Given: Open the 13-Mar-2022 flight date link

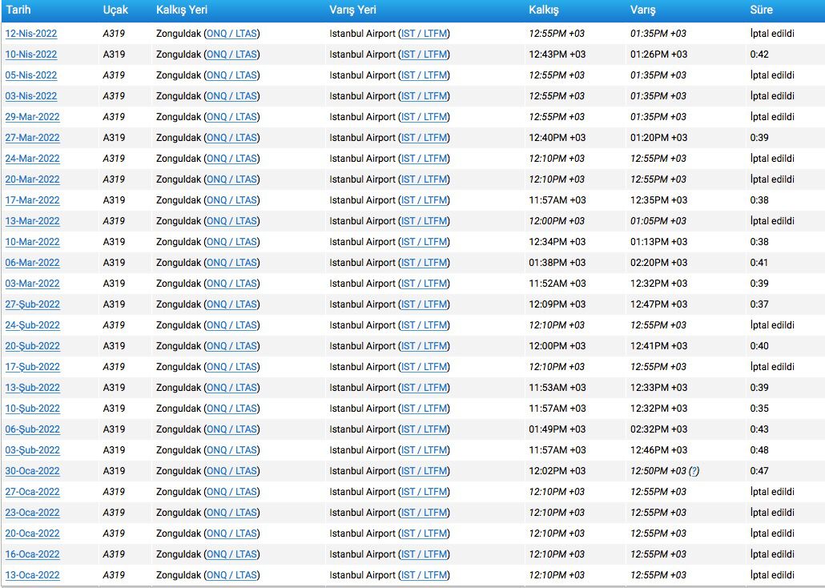Looking at the screenshot, I should tap(33, 221).
